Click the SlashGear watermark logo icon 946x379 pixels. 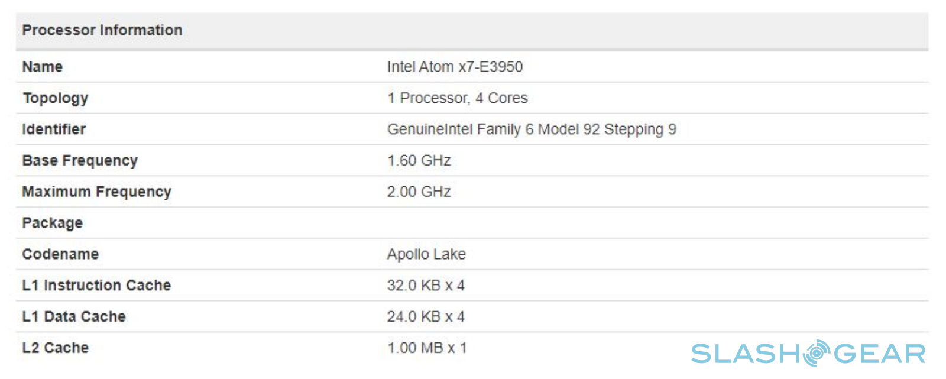(x=817, y=354)
